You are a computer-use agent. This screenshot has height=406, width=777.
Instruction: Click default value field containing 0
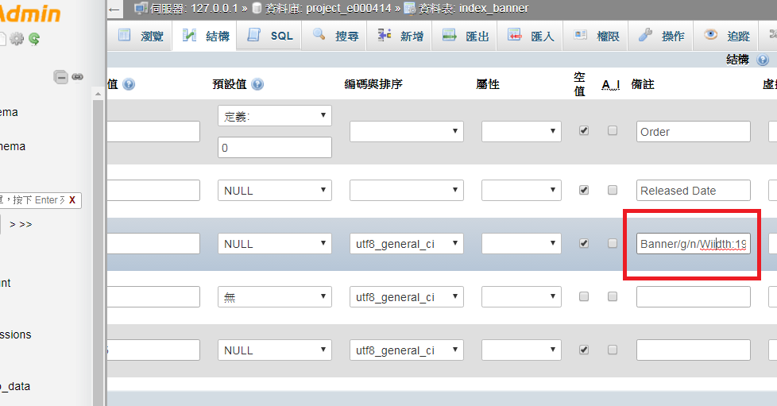[x=275, y=148]
